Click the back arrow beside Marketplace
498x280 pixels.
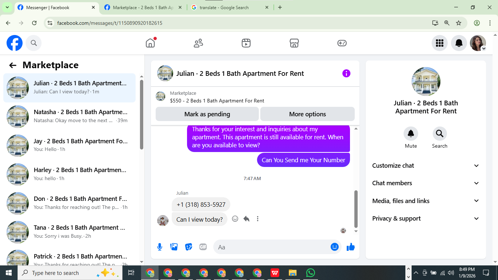13,65
